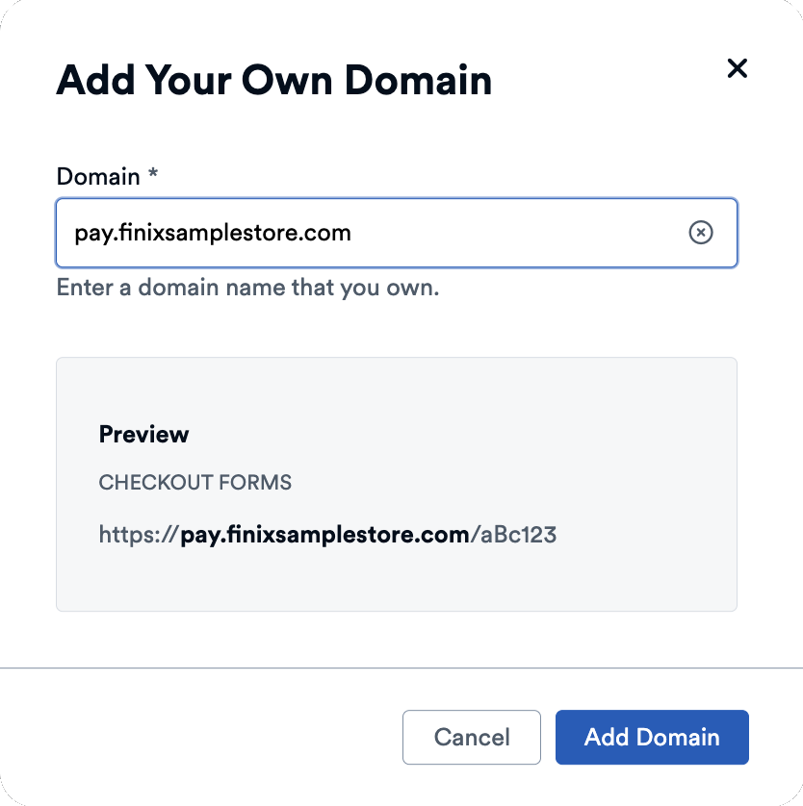Click the 'Enter a domain name that you own' hint

coord(247,288)
